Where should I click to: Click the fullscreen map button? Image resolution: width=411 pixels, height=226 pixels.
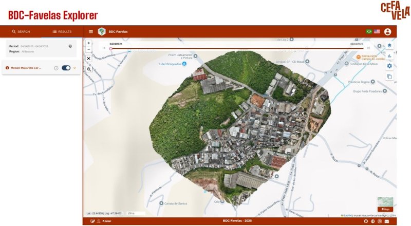pyautogui.click(x=89, y=59)
